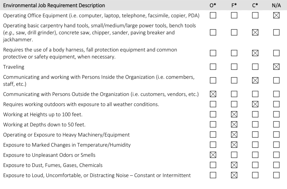Uncheck F* for Working at Heights row
Screen dimensions: 287x189
click(x=234, y=114)
